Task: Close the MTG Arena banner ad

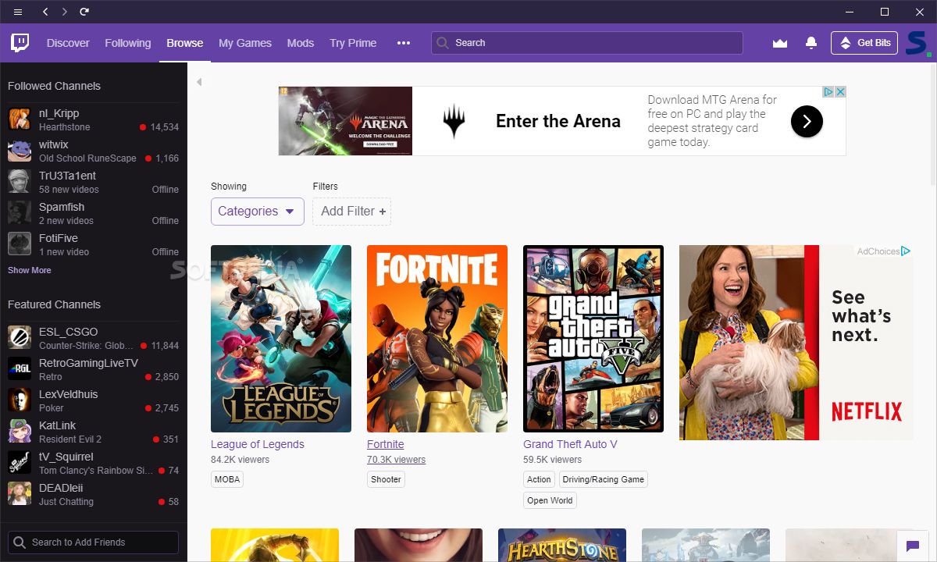Action: click(841, 91)
